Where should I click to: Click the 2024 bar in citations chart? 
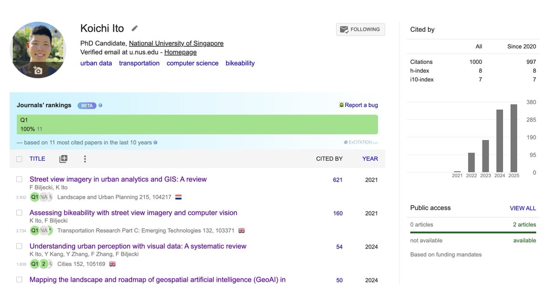tap(500, 141)
